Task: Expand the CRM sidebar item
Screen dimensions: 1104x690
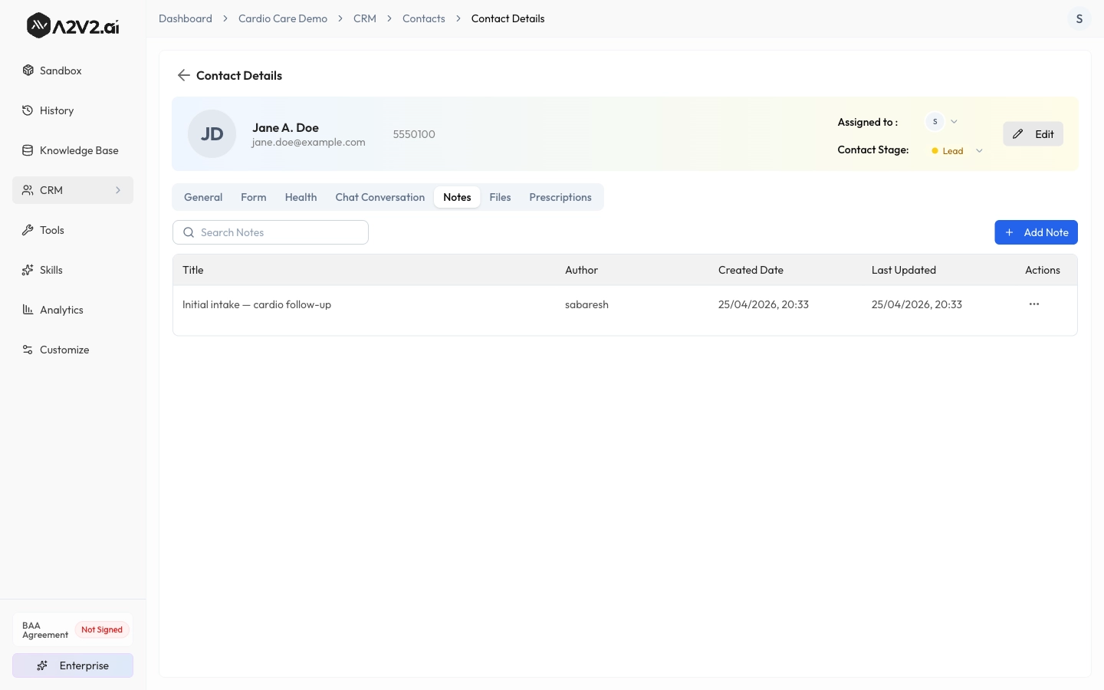Action: [118, 190]
